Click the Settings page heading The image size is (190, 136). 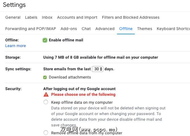tap(14, 5)
